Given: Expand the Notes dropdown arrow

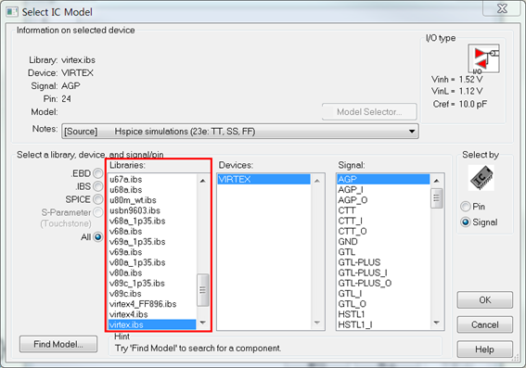Looking at the screenshot, I should [412, 132].
